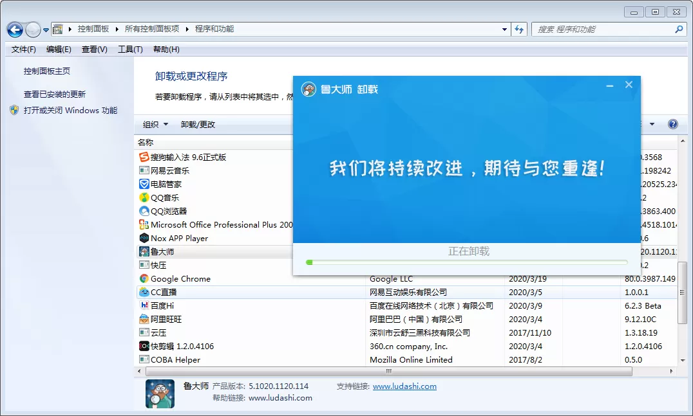Close the 鲁大师 卸载 dialog
Viewport: 693px width, 416px height.
(629, 85)
